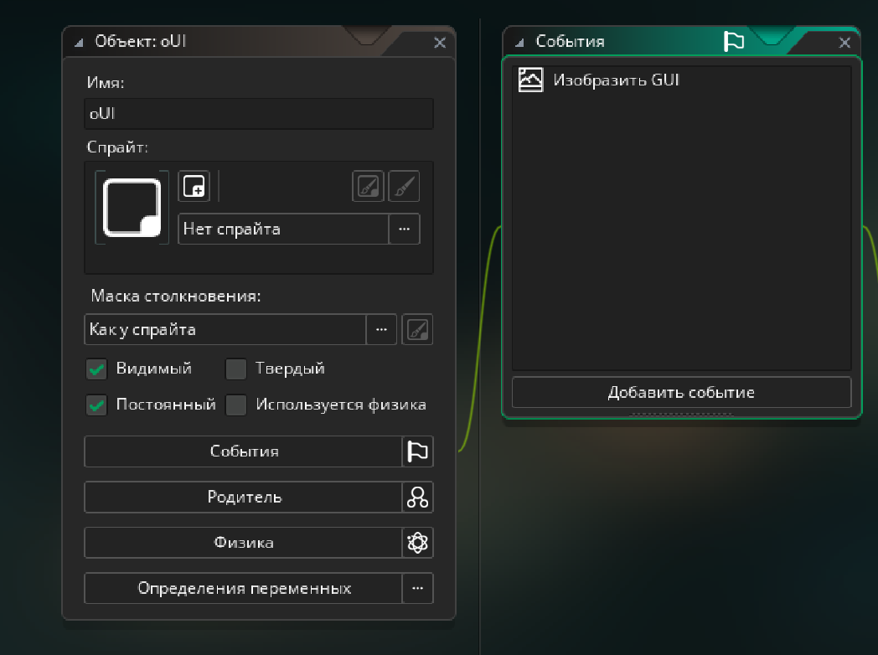Click the edit sprite icon
This screenshot has height=655, width=878.
click(x=368, y=186)
